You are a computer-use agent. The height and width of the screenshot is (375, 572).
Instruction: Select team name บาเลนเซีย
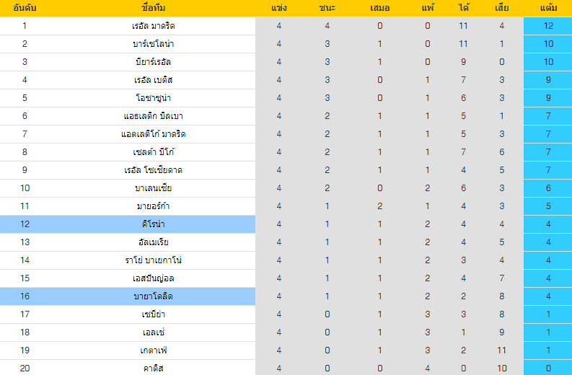[x=153, y=188]
